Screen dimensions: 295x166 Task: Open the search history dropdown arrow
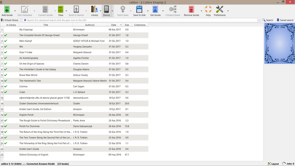point(259,20)
